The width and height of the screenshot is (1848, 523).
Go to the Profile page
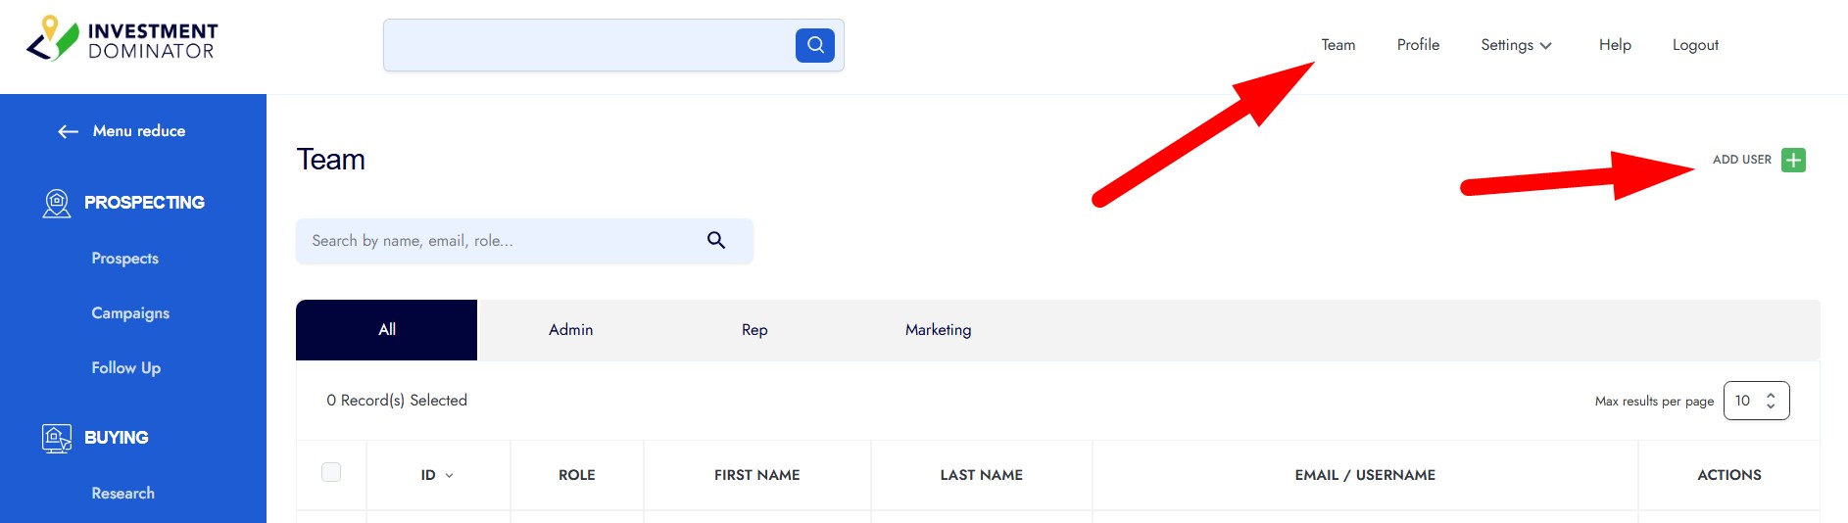(x=1418, y=45)
